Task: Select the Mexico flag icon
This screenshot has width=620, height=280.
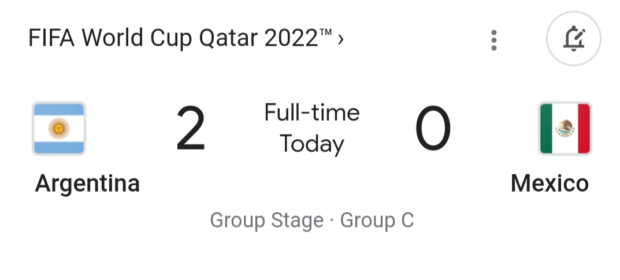Action: (x=565, y=128)
